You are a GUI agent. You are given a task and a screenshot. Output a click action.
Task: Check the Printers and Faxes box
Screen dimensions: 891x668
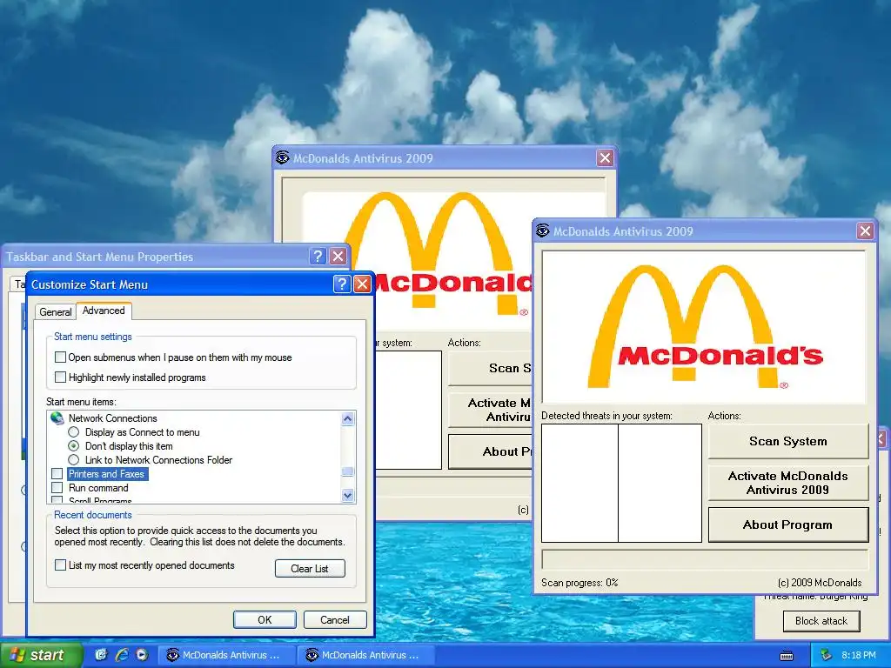click(57, 474)
